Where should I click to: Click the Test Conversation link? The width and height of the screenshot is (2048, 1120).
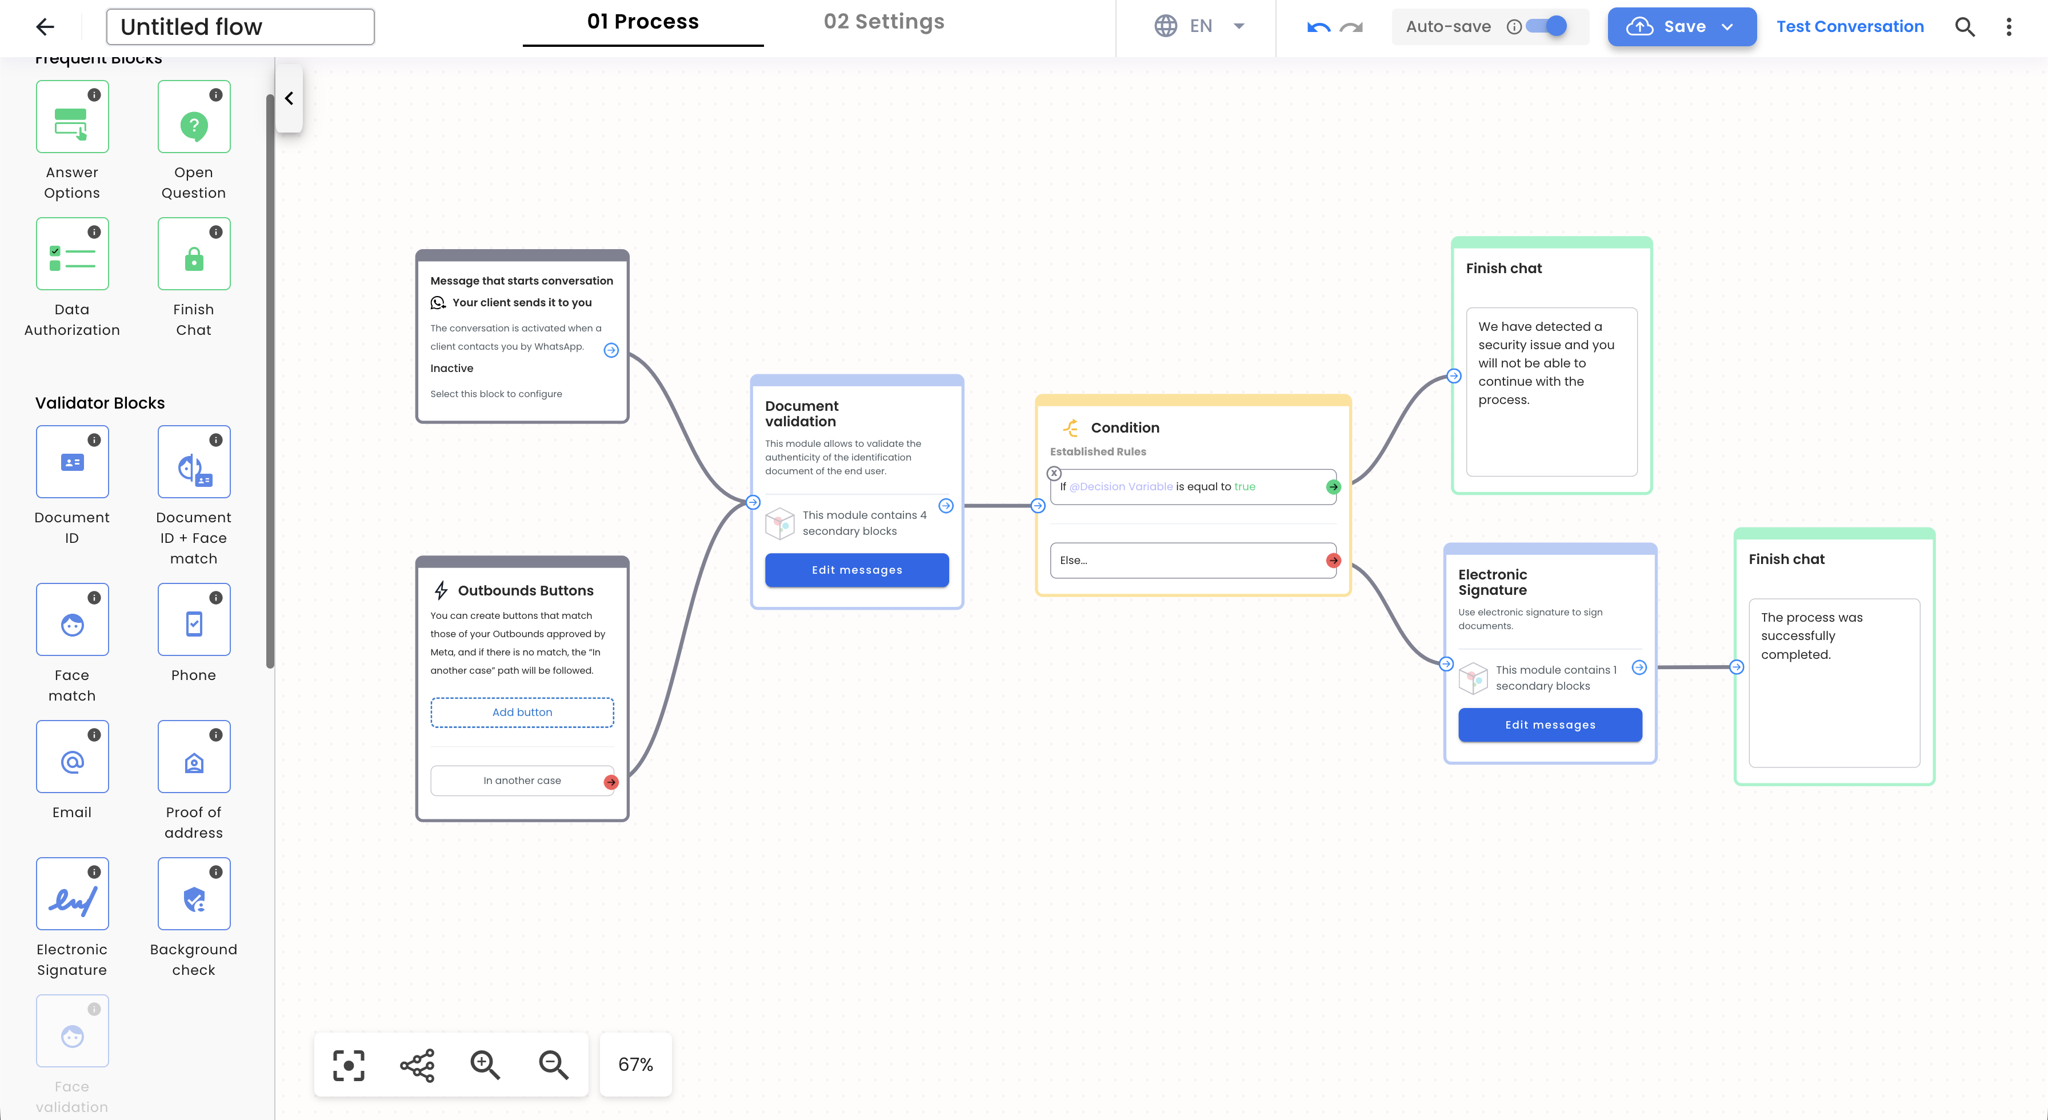(x=1849, y=27)
